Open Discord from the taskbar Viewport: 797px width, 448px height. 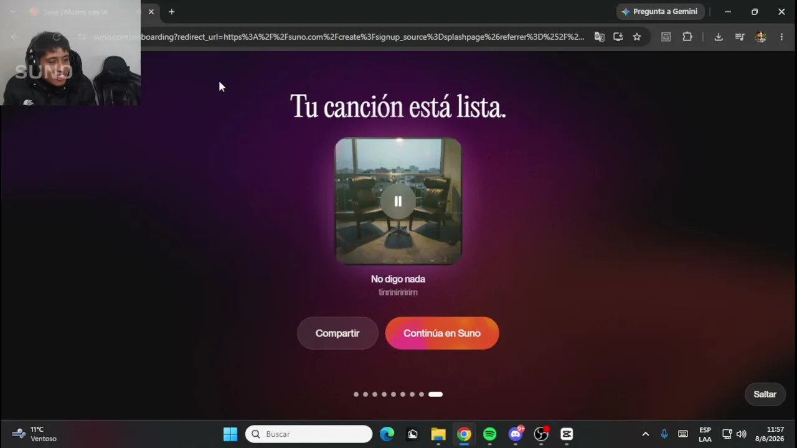(x=516, y=434)
